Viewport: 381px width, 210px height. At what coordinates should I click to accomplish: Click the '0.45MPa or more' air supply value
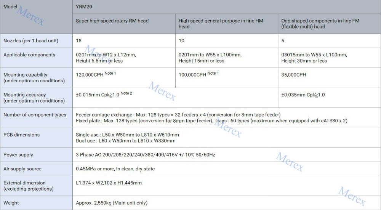(x=115, y=169)
